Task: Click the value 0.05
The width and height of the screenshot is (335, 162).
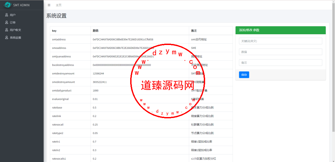Action: pos(95,133)
